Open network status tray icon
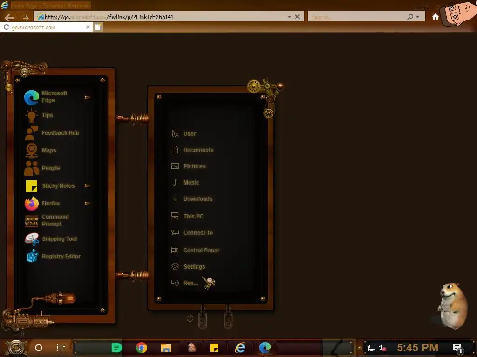The width and height of the screenshot is (477, 357). click(x=371, y=348)
